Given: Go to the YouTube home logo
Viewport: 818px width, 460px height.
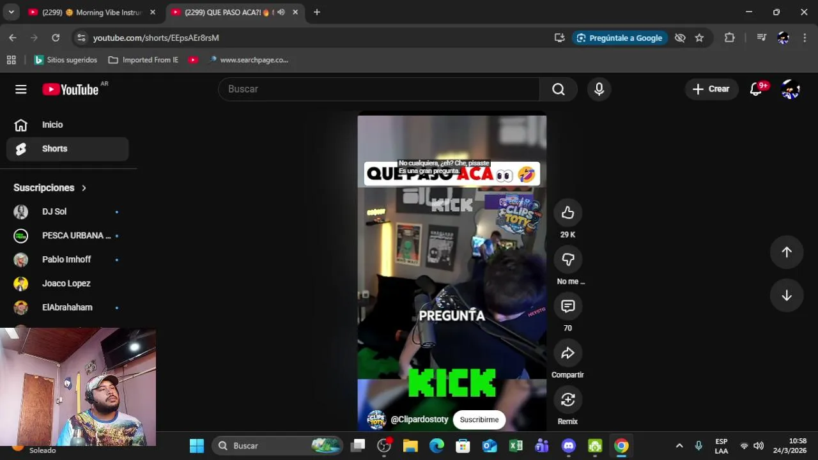Looking at the screenshot, I should pyautogui.click(x=70, y=89).
